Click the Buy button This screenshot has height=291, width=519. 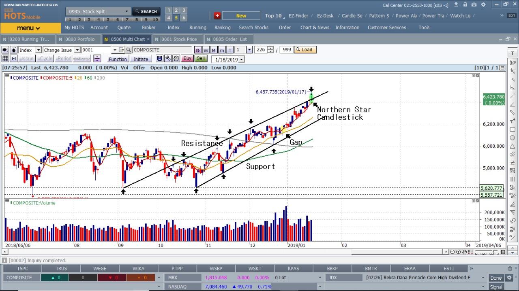coord(187,59)
